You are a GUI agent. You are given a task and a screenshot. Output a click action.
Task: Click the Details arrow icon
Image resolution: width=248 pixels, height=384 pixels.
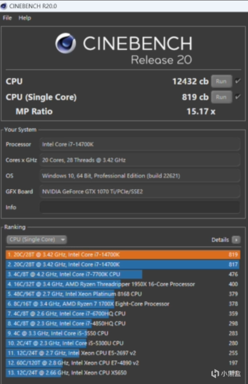[236, 240]
